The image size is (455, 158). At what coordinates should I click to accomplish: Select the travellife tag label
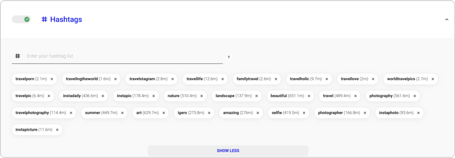[195, 79]
